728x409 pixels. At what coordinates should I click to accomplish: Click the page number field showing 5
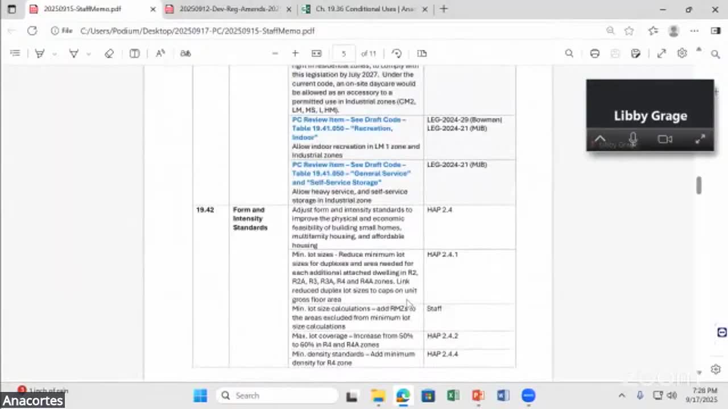[344, 53]
